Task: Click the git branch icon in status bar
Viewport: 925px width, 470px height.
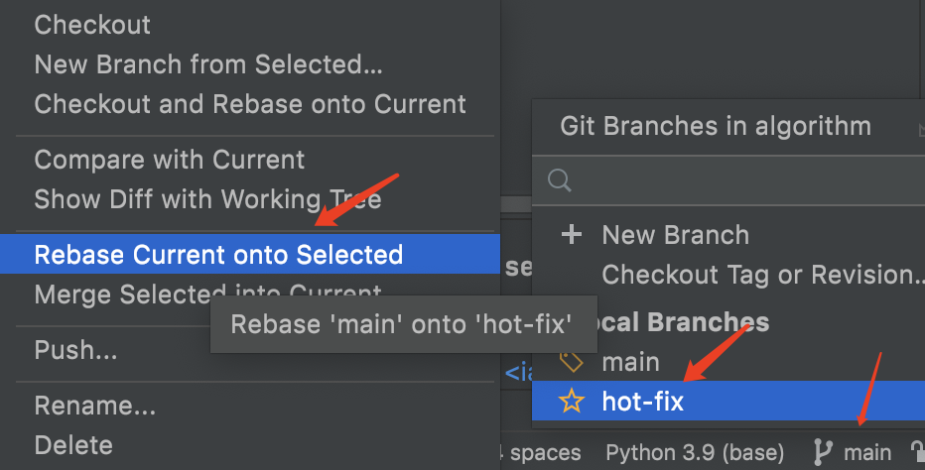Action: point(824,453)
